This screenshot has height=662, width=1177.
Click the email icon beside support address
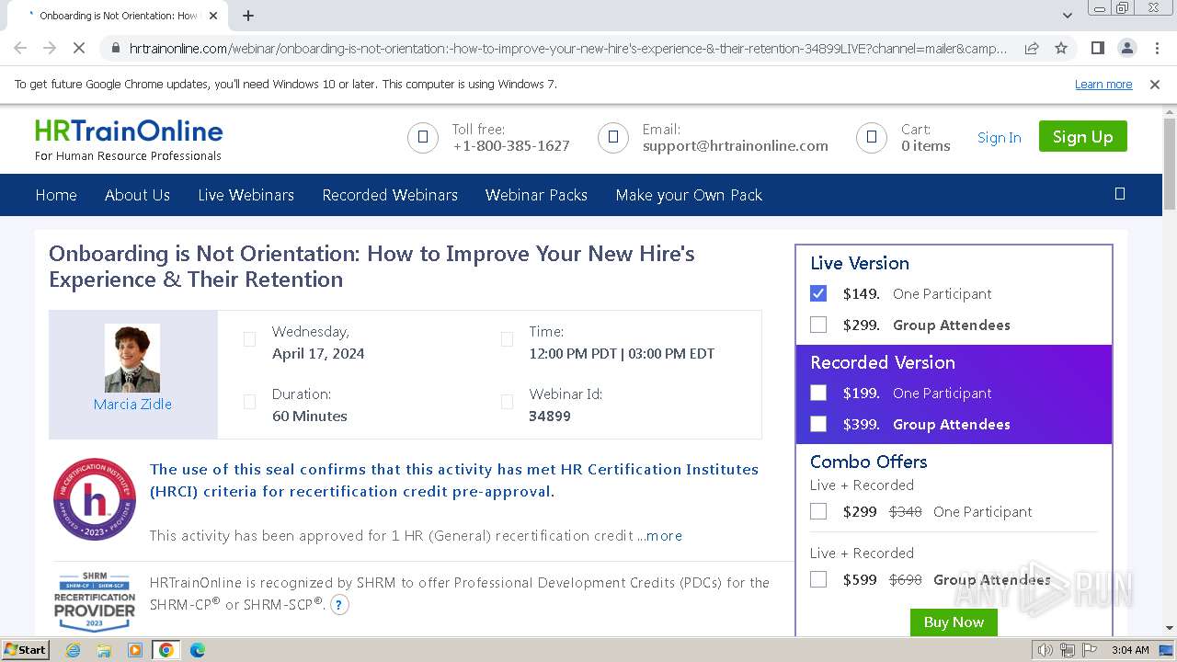[612, 138]
